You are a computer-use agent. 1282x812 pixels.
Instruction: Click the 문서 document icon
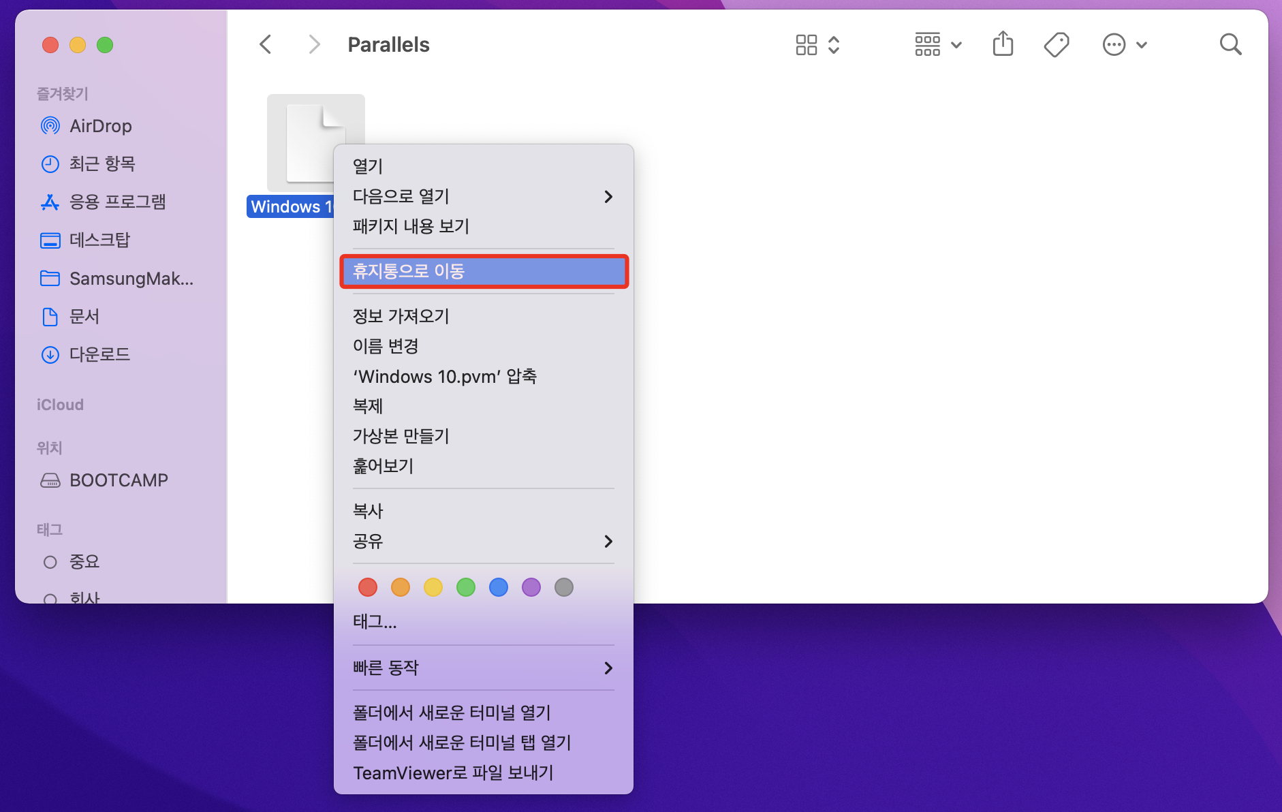coord(50,317)
